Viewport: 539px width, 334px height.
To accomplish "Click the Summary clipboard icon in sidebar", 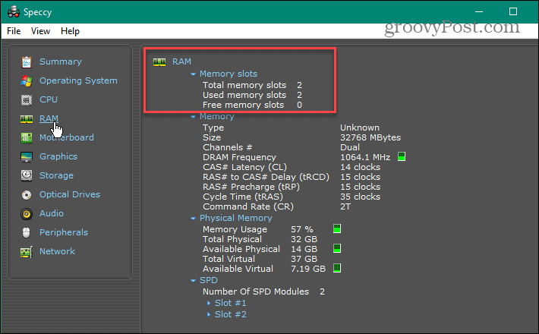I will pyautogui.click(x=27, y=61).
